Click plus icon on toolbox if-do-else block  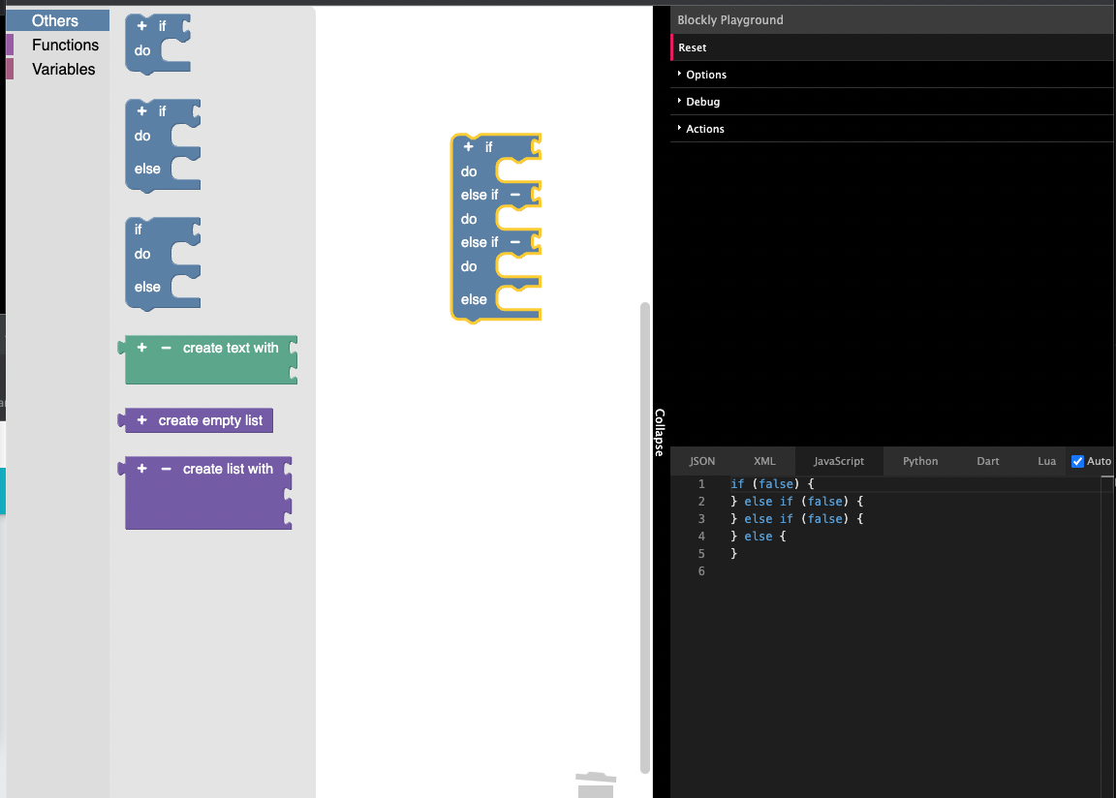141,111
